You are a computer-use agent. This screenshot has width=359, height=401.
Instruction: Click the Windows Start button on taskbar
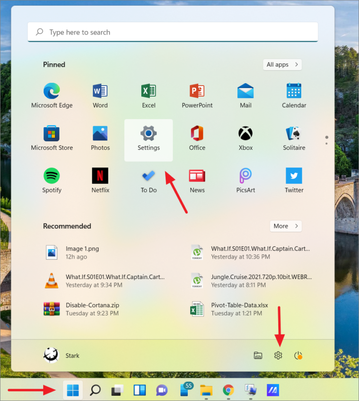pyautogui.click(x=73, y=390)
